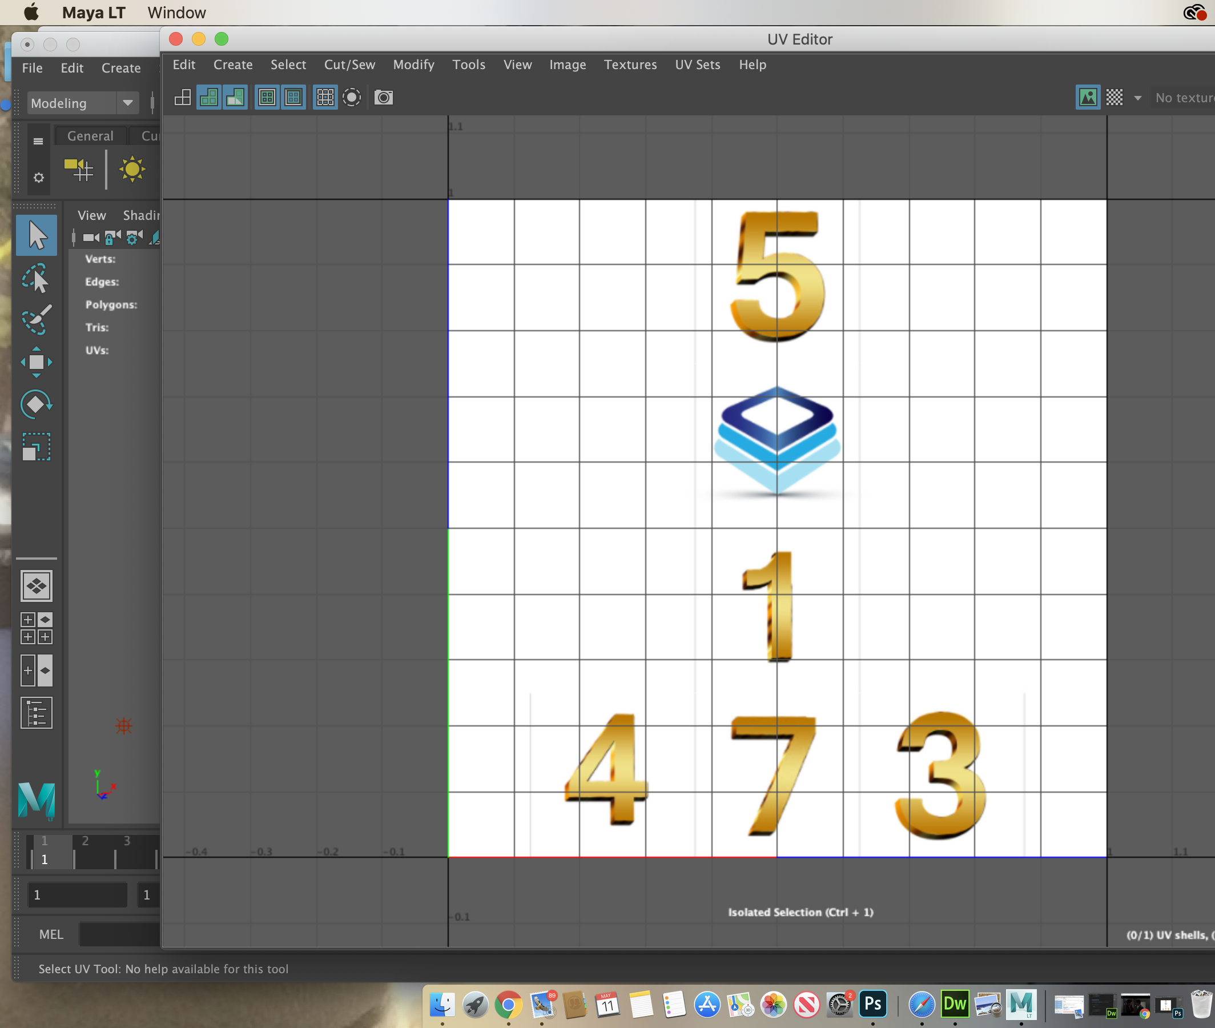Click the create camera shelf icon
1215x1028 pixels.
(x=79, y=170)
